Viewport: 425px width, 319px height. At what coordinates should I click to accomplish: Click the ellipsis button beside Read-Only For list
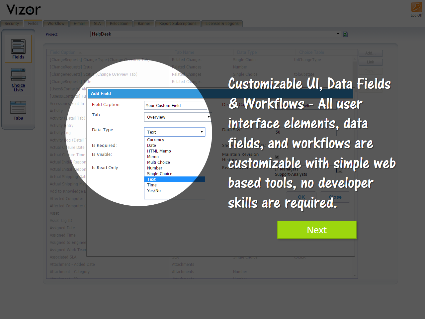click(x=339, y=171)
